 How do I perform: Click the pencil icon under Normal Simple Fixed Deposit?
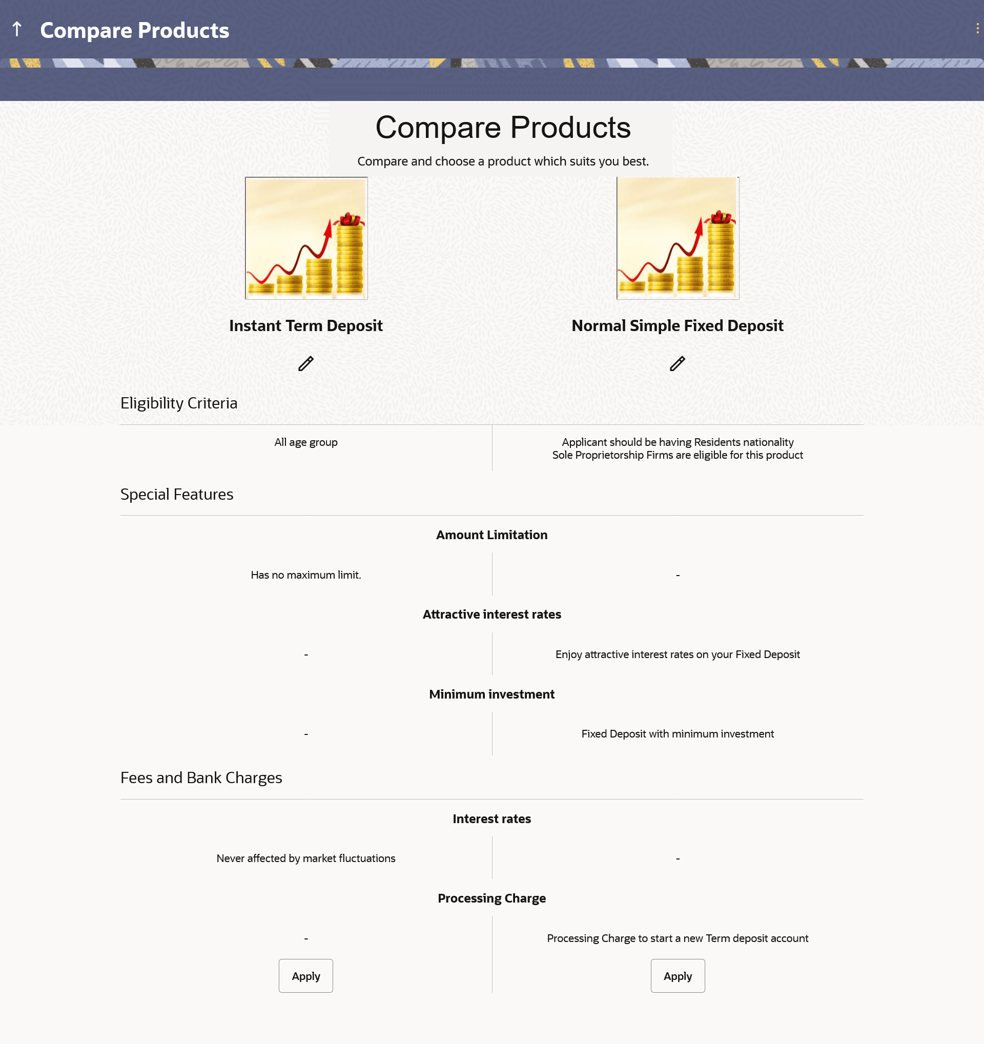coord(678,363)
